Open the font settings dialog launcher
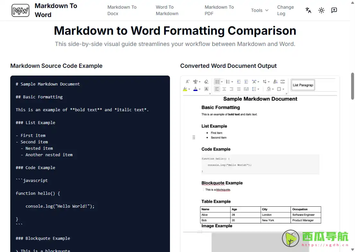Image resolution: width=355 pixels, height=252 pixels. (x=210, y=93)
